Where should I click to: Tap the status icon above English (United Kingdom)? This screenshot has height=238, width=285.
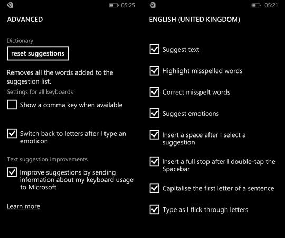(153, 5)
